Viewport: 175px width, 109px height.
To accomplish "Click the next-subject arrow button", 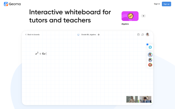I will click(x=143, y=16).
